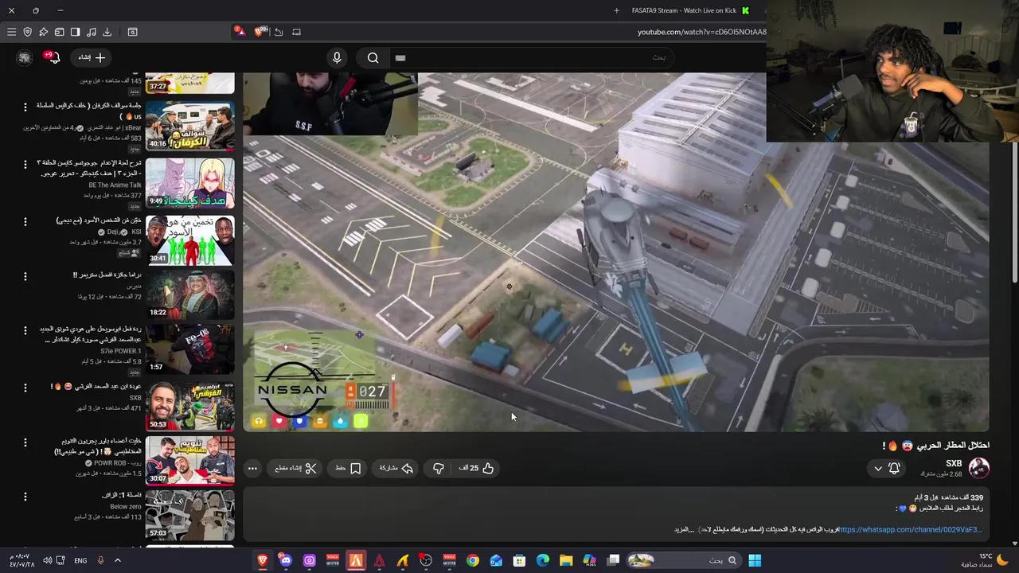
Task: Open Discord from the taskbar
Action: (x=286, y=560)
